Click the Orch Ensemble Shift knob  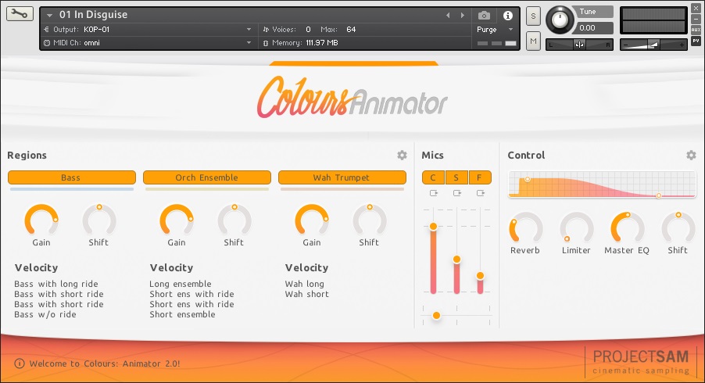point(234,220)
